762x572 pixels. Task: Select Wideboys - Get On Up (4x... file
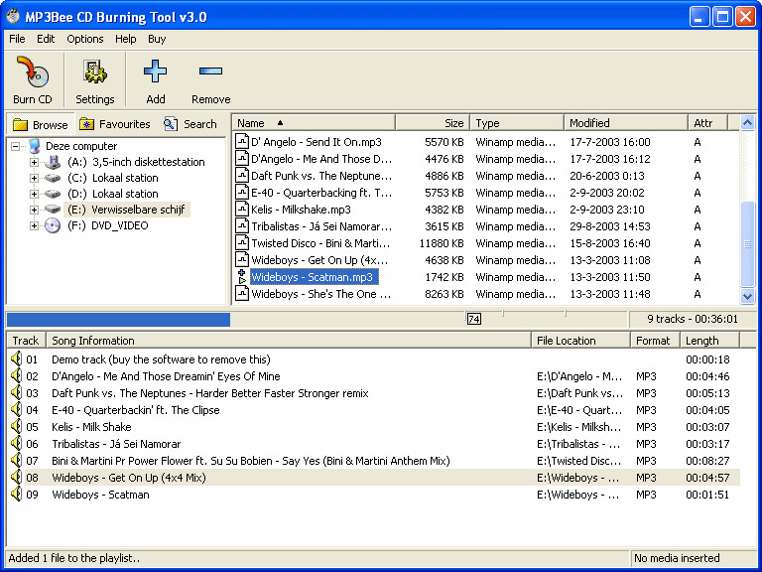pos(319,260)
